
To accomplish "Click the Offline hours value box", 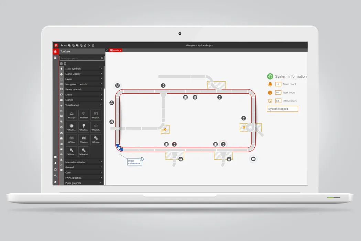I will 278,101.
